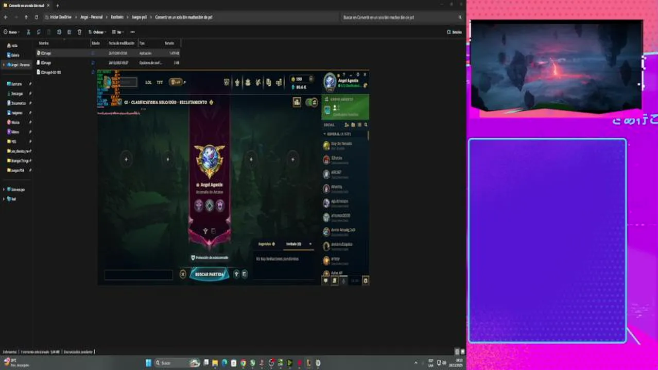Expand the Angel - Personal node
Viewport: 658px width, 370px height.
point(3,65)
